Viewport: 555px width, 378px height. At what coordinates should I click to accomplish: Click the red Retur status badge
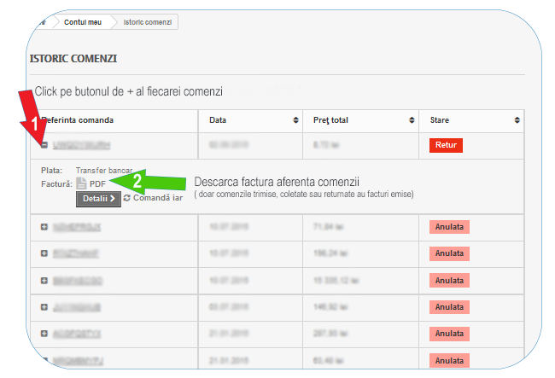446,145
